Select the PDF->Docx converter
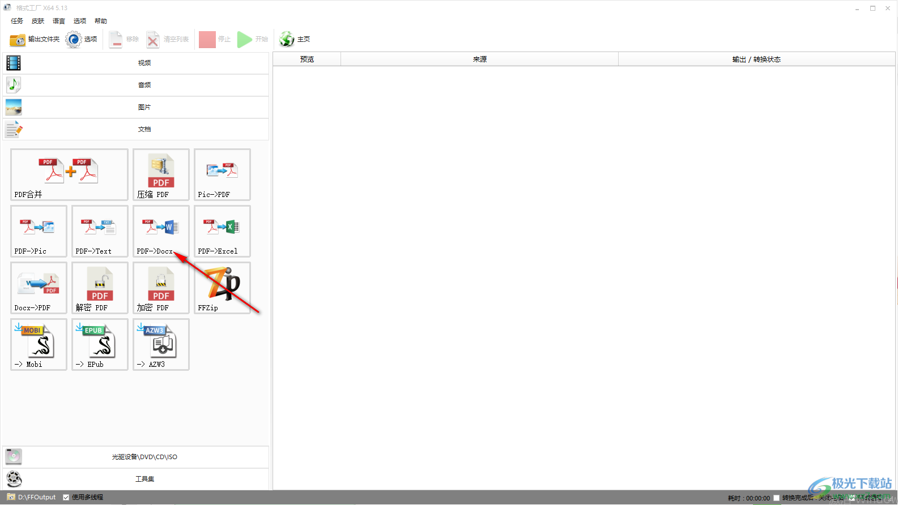Image resolution: width=898 pixels, height=505 pixels. [161, 231]
